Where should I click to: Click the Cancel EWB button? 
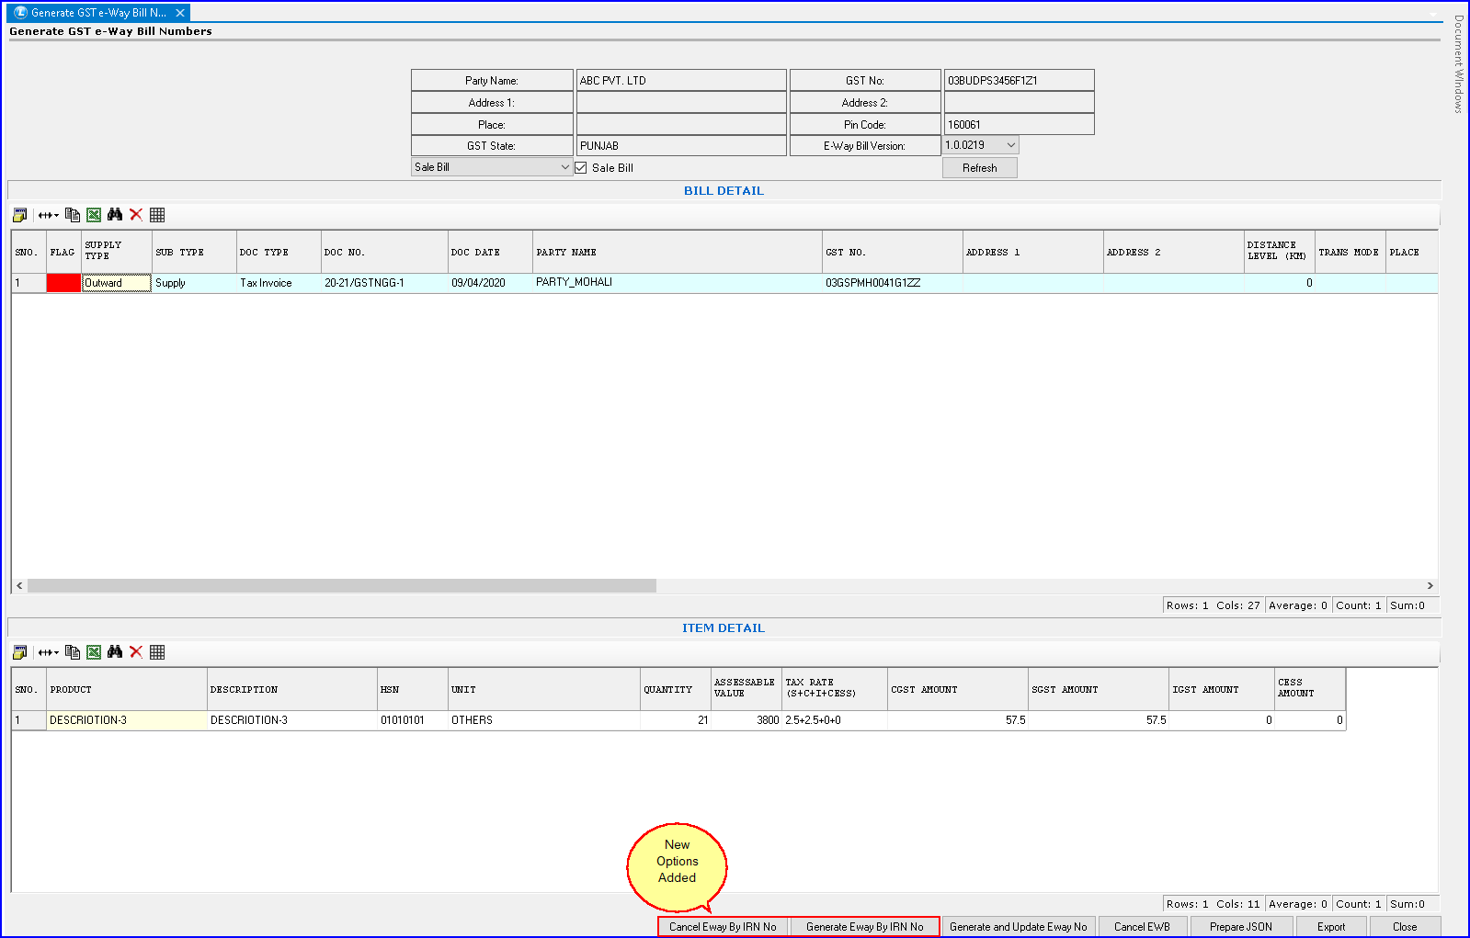click(x=1142, y=927)
